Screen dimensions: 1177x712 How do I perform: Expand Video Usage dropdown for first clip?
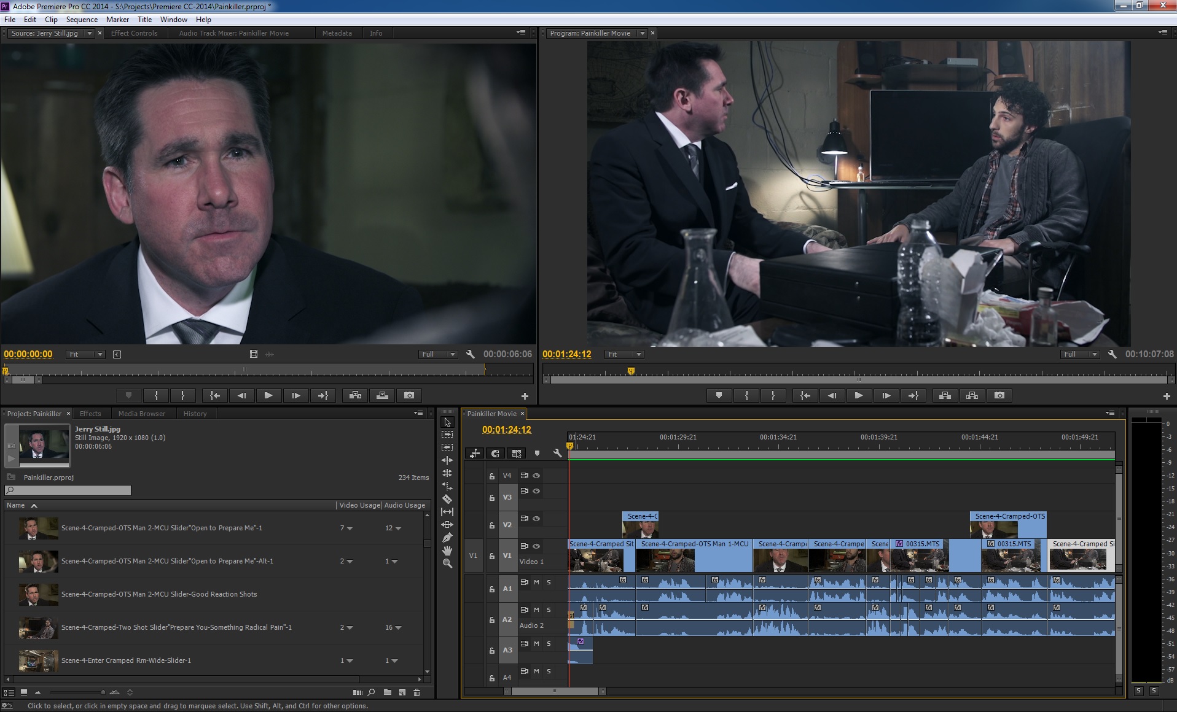[x=350, y=528]
